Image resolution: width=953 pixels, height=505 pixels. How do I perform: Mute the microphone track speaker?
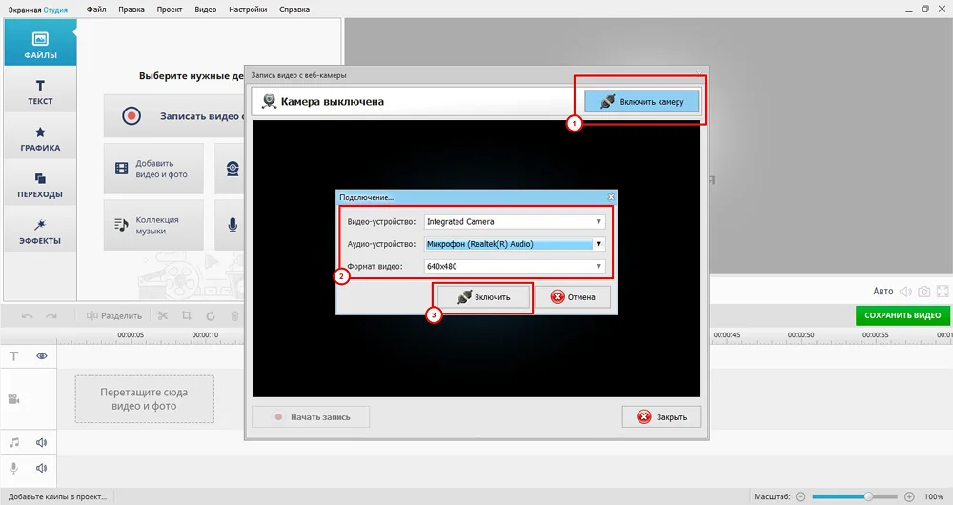point(42,468)
